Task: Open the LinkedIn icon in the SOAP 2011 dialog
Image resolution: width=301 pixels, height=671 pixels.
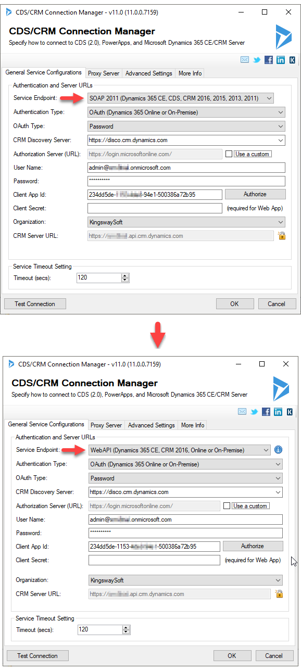Action: [x=281, y=60]
